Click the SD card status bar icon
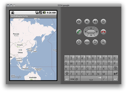Image resolution: width=127 pixels, height=92 pixels. pos(13,13)
